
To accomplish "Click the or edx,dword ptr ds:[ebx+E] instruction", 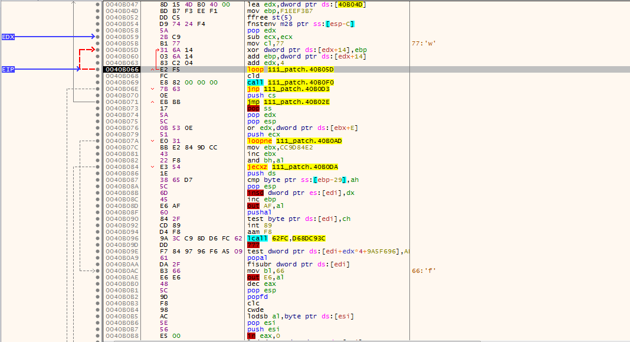I will coord(303,128).
